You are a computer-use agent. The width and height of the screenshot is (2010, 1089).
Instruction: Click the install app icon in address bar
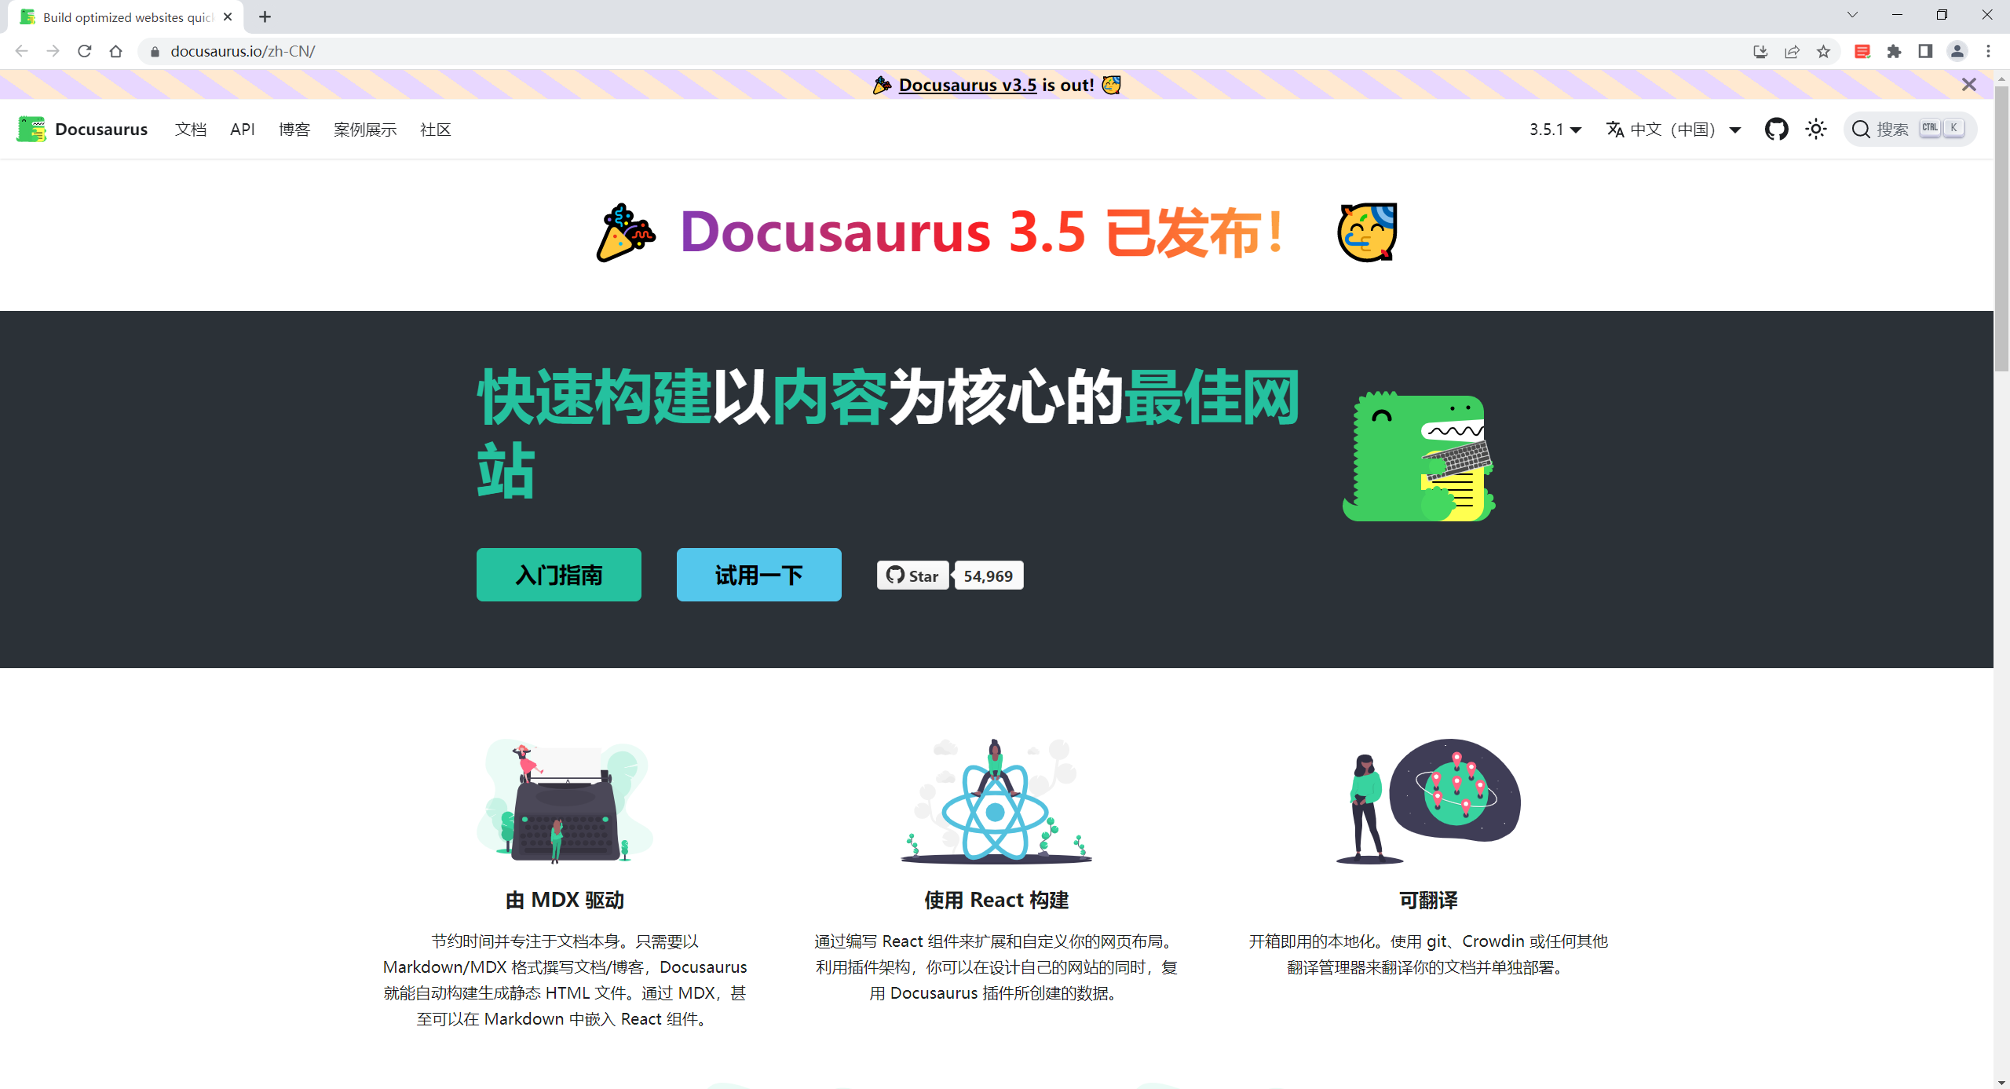coord(1760,52)
